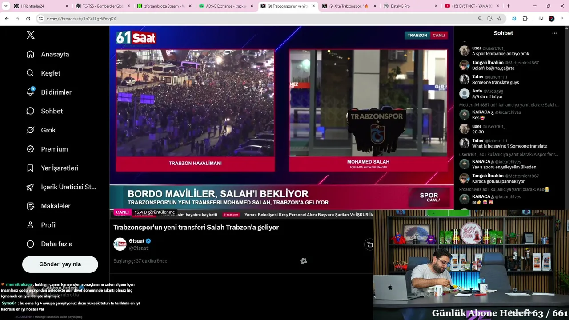This screenshot has width=569, height=320.
Task: Click Taher's 'What is he saying ? Someone translate' message
Action: [x=509, y=146]
